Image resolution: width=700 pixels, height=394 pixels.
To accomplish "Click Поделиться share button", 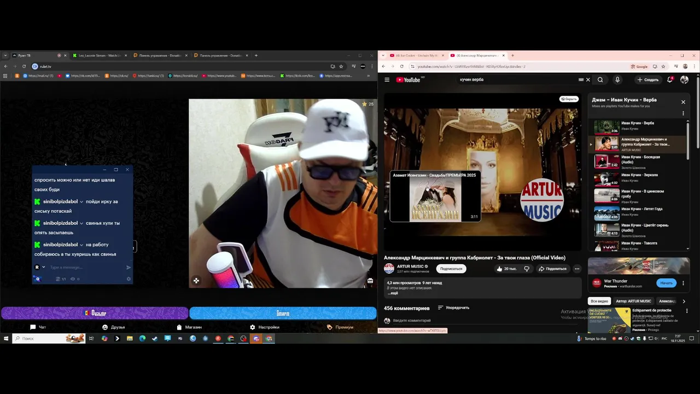I will click(552, 269).
